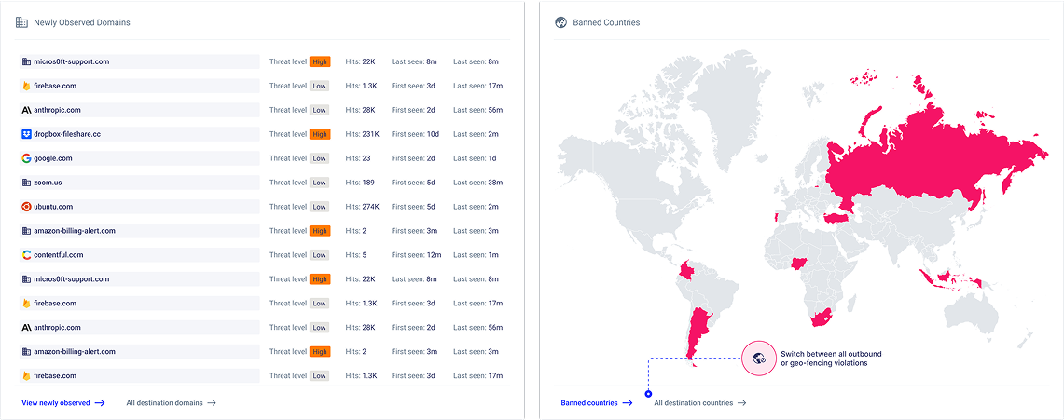Open the All destination countries link
The width and height of the screenshot is (1064, 420).
pyautogui.click(x=700, y=403)
